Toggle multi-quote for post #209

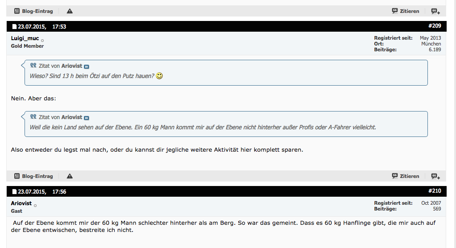point(435,176)
